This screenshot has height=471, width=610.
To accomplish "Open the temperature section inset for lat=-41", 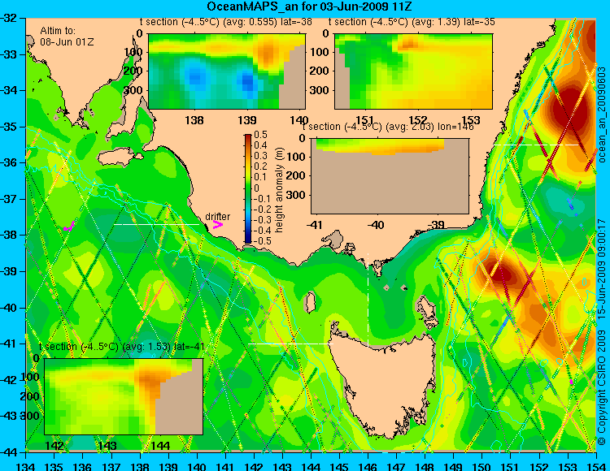I will tap(124, 396).
